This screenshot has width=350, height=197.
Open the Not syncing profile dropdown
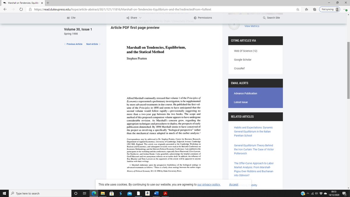click(x=329, y=9)
